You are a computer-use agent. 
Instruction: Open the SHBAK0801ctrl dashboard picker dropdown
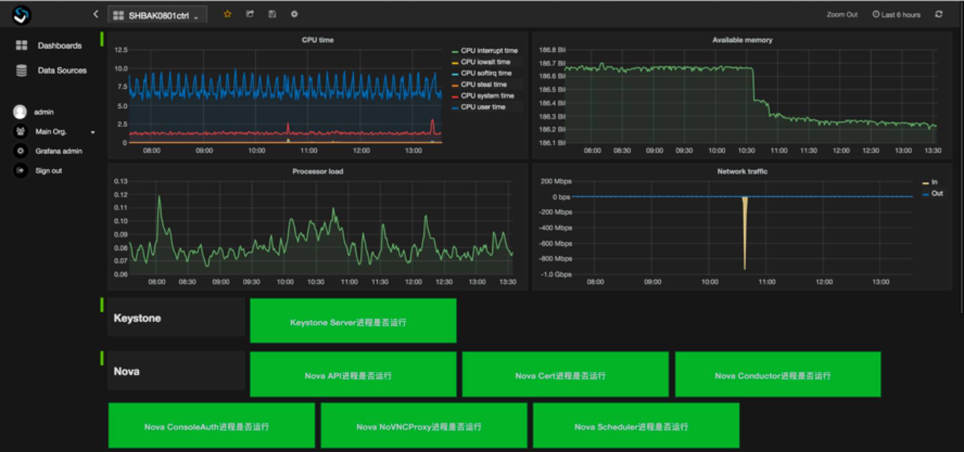click(158, 15)
